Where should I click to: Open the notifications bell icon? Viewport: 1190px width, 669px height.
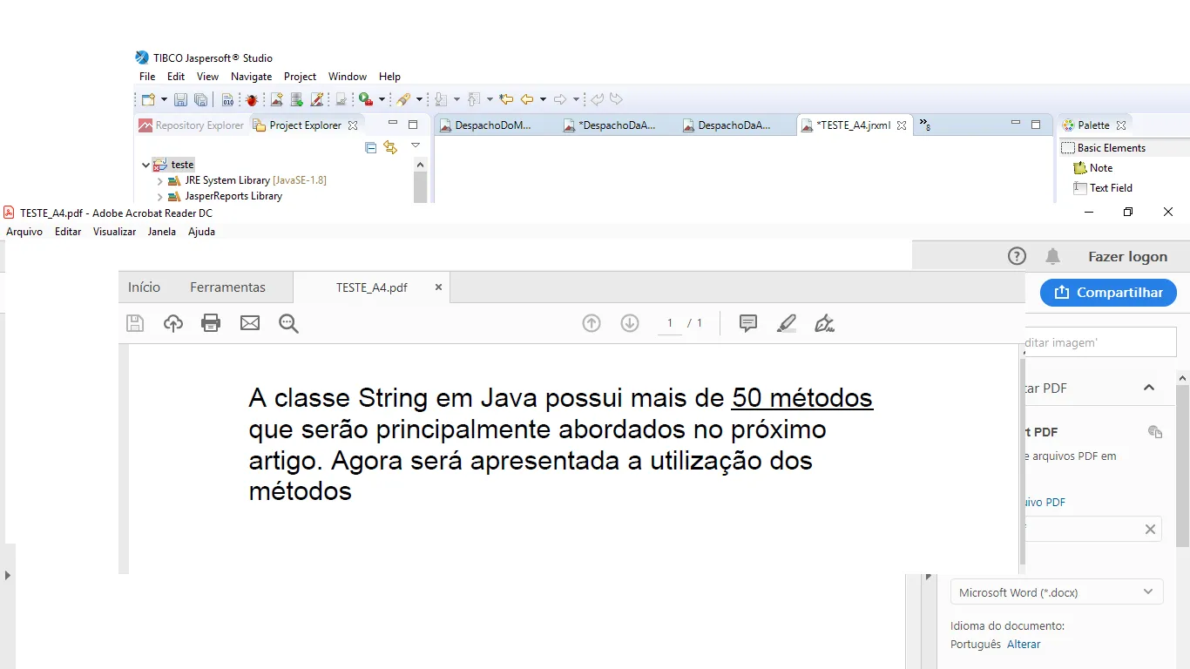point(1053,256)
